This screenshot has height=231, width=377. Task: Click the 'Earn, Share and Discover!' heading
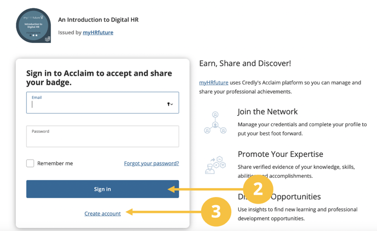[x=245, y=64]
